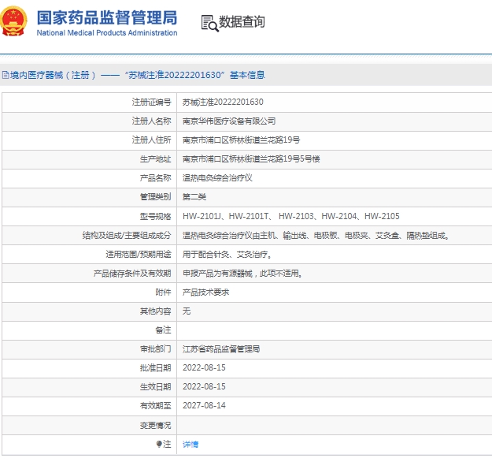Click the 产品名称 label
Screen dimensions: 492x462
pos(155,178)
